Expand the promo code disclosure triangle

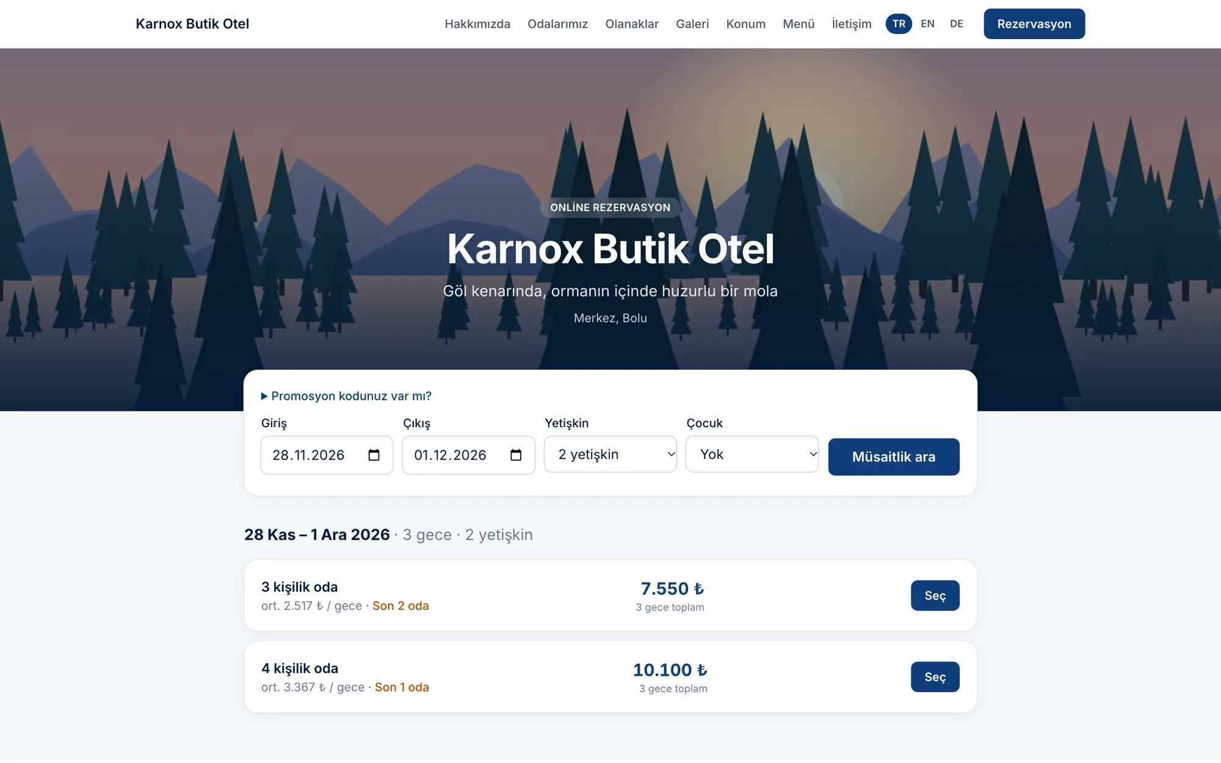tap(264, 396)
